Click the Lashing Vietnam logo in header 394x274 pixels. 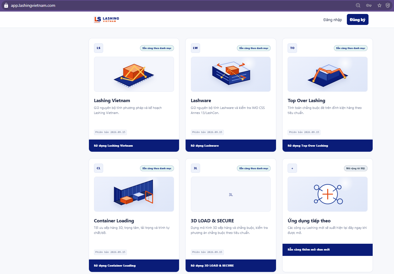(x=106, y=19)
